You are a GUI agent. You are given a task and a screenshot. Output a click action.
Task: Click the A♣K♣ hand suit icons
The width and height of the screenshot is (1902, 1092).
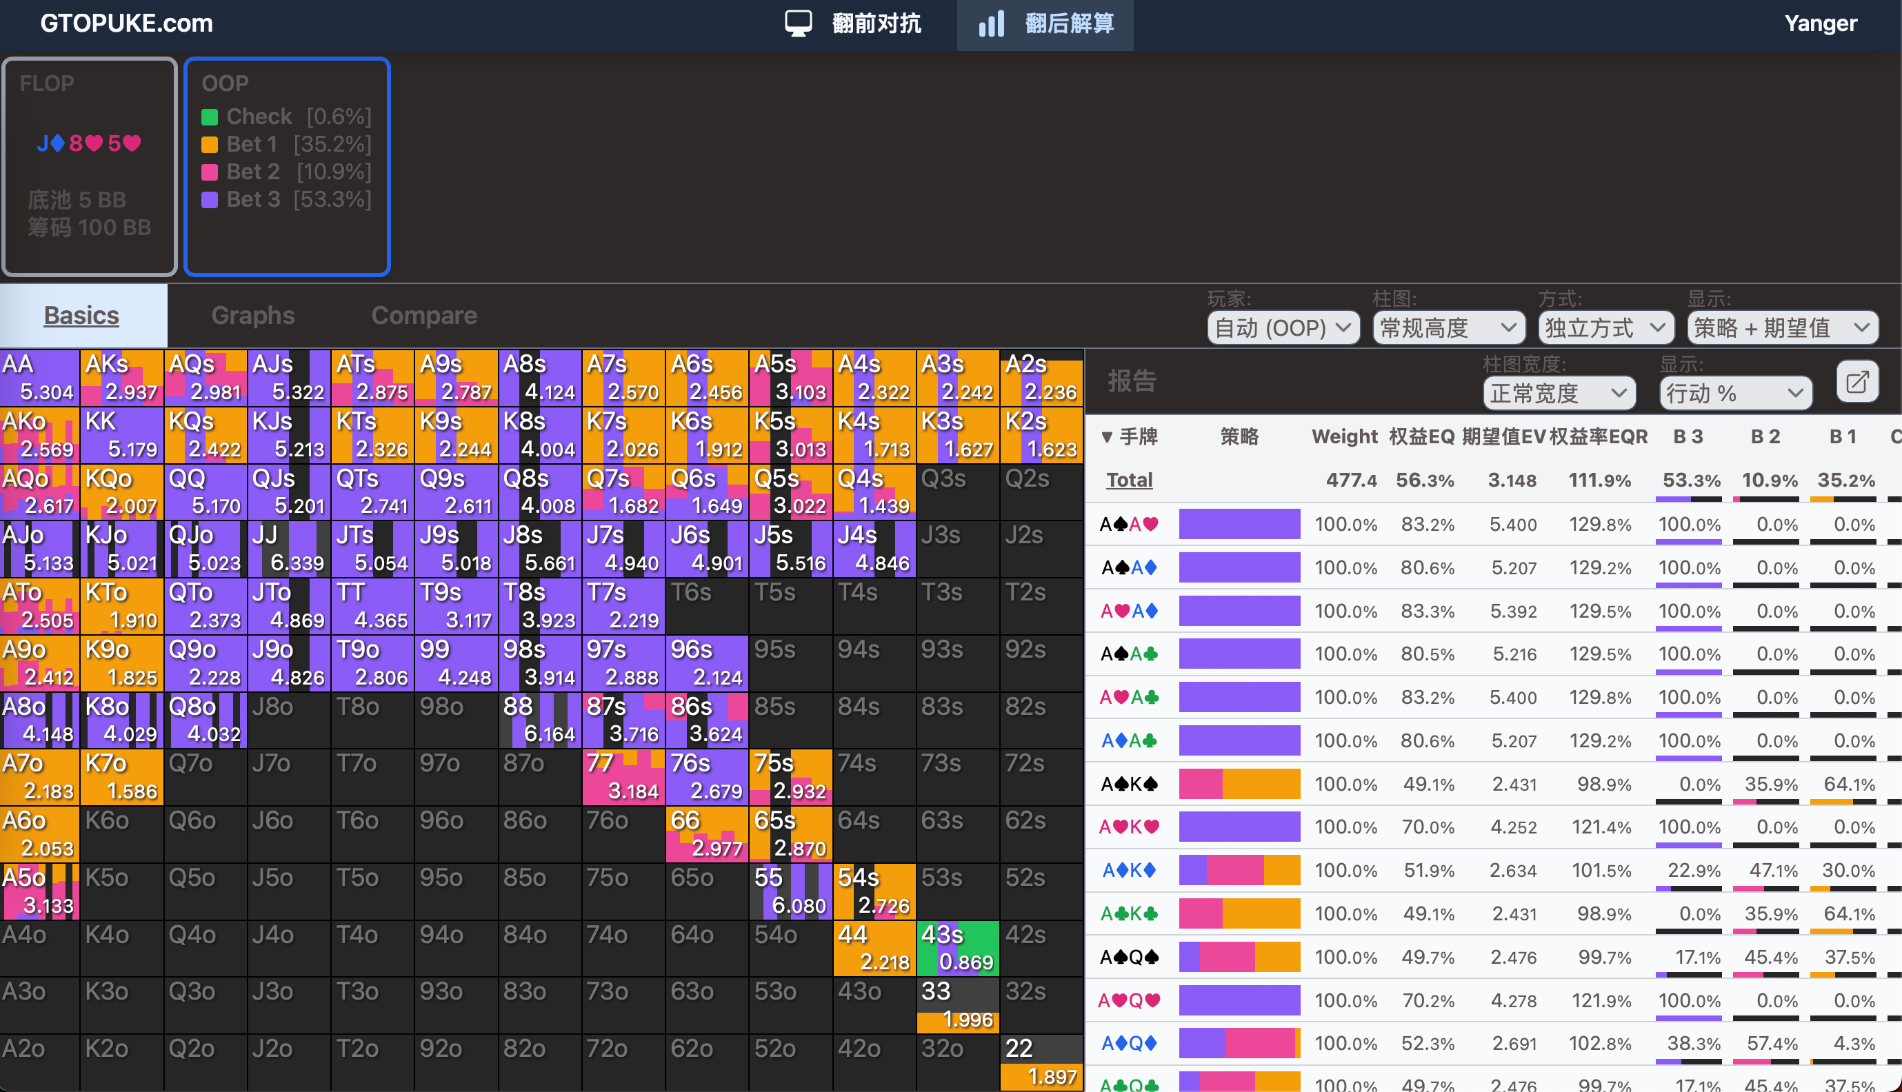click(x=1130, y=913)
